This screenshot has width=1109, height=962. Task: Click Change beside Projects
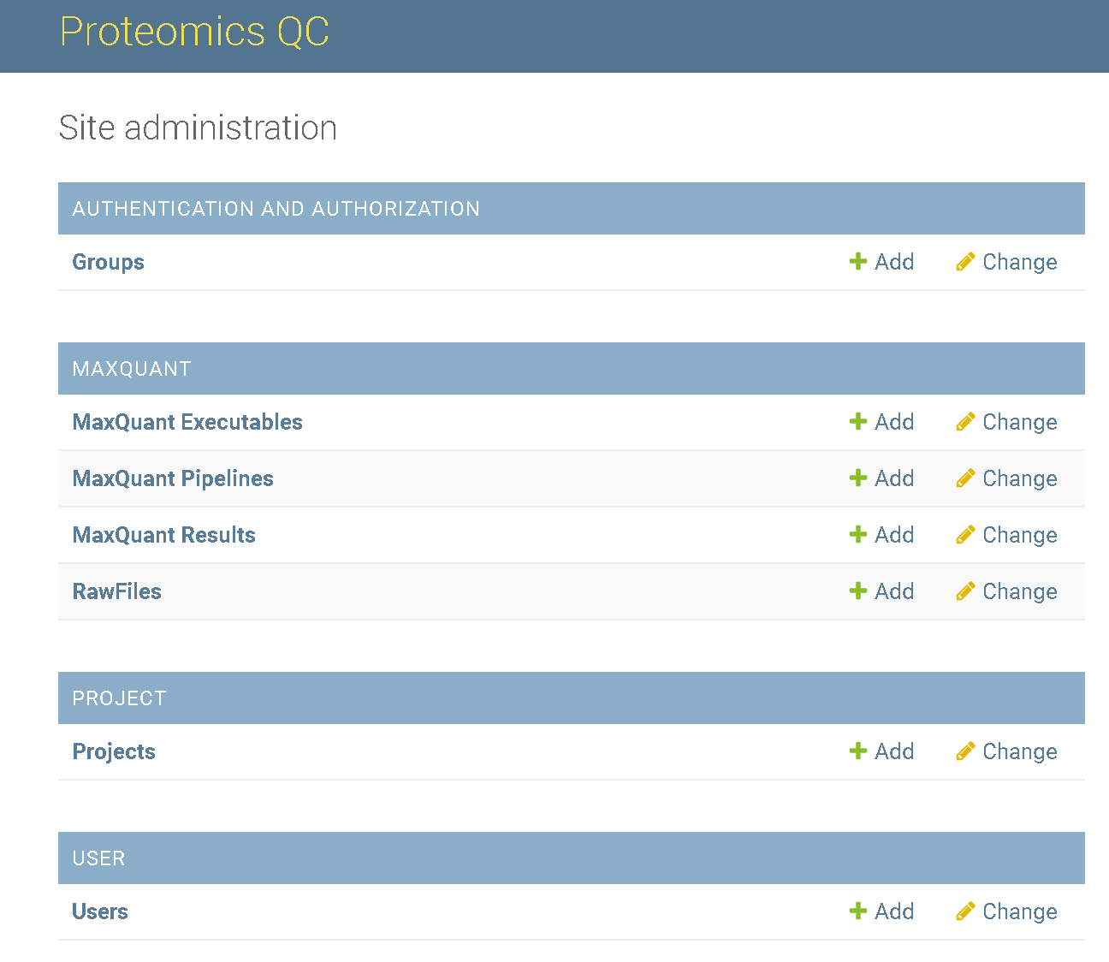pos(1020,751)
